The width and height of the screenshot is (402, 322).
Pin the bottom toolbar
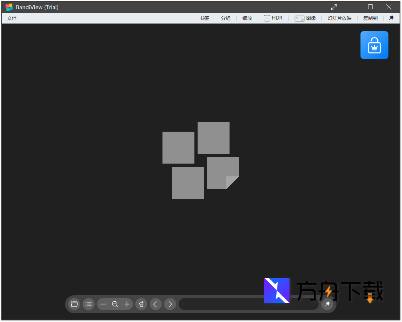(327, 304)
